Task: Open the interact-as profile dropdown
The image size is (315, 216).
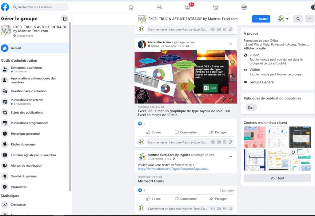Action: pos(283,19)
